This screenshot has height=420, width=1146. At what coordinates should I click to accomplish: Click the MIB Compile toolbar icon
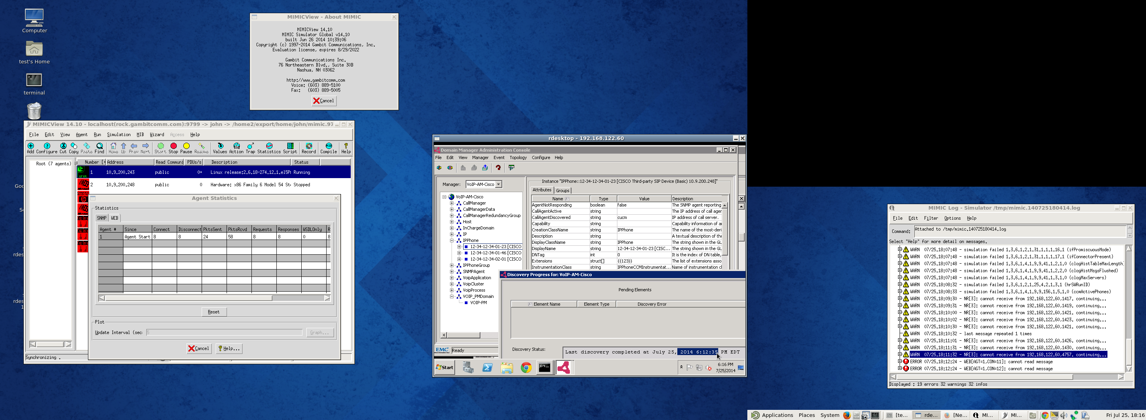[x=329, y=148]
